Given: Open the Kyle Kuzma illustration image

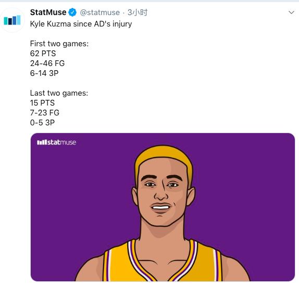Looking at the screenshot, I should pos(163,207).
